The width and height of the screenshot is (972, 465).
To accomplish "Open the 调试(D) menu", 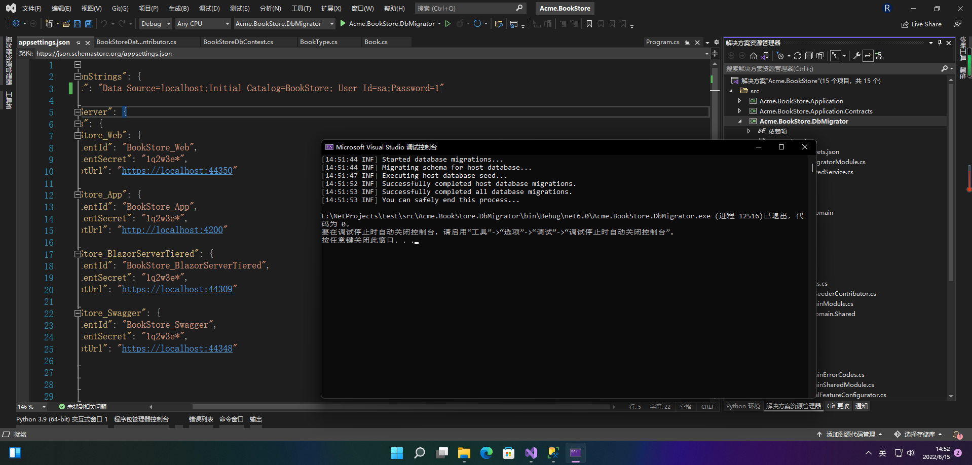I will coord(209,9).
